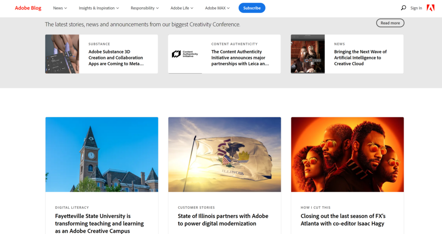Open the Fayetteville State University article title
442x234 pixels.
[99, 223]
